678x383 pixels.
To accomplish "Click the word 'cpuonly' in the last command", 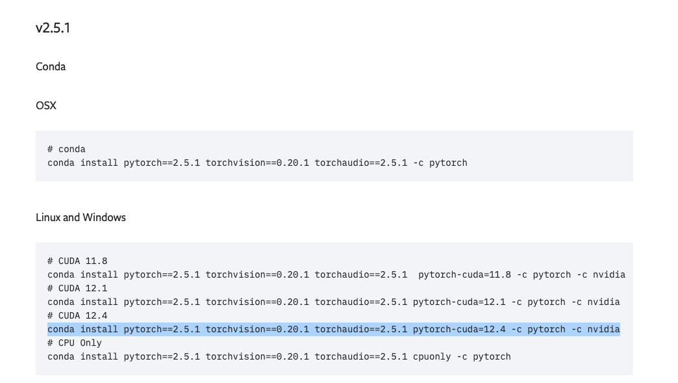I will pos(431,356).
